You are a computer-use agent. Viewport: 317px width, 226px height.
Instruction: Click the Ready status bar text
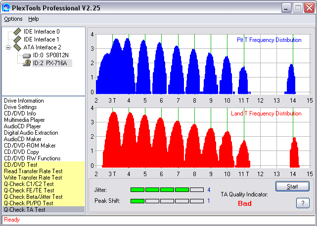click(x=12, y=220)
